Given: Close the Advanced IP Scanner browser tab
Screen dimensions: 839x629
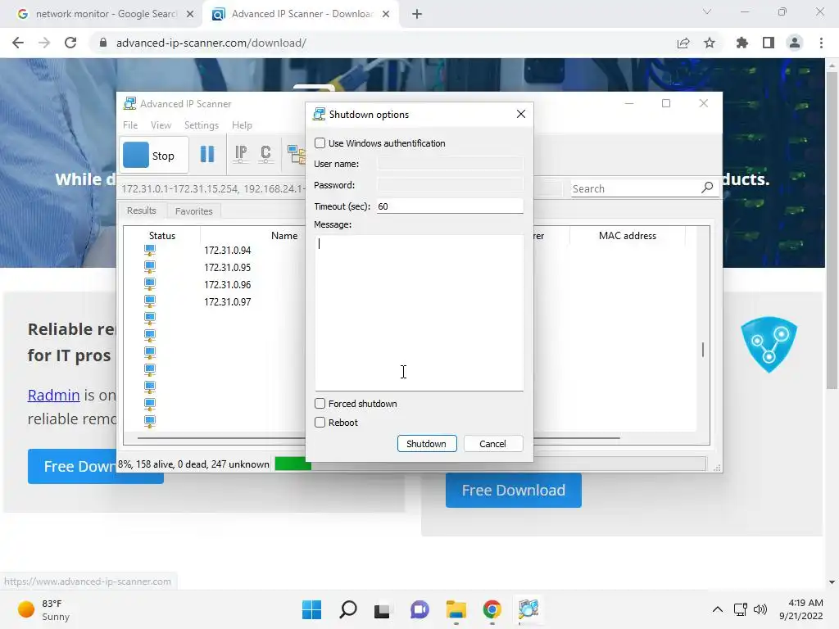Looking at the screenshot, I should pos(386,14).
